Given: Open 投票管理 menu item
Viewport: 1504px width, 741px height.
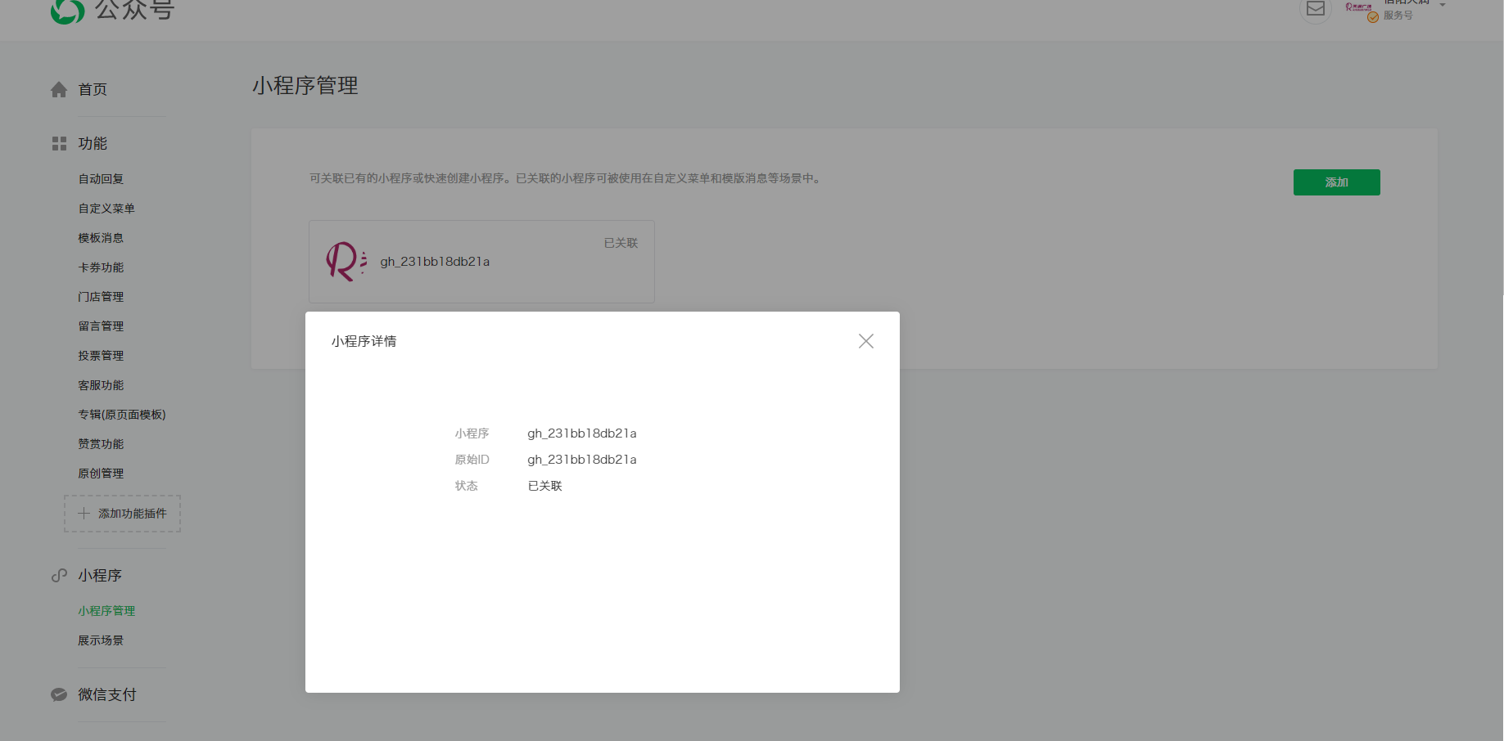Looking at the screenshot, I should click(101, 356).
